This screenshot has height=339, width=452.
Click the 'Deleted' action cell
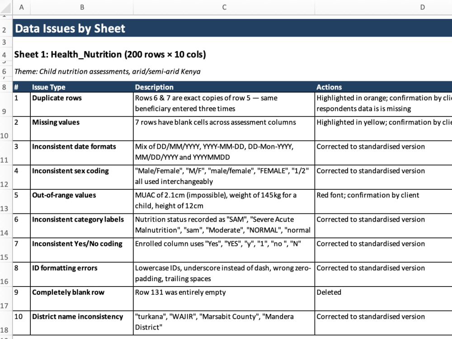click(383, 298)
